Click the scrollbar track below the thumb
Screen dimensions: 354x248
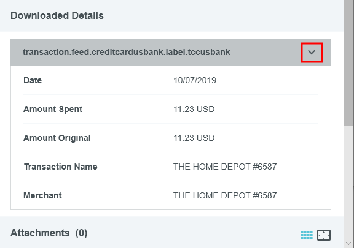click(348, 182)
